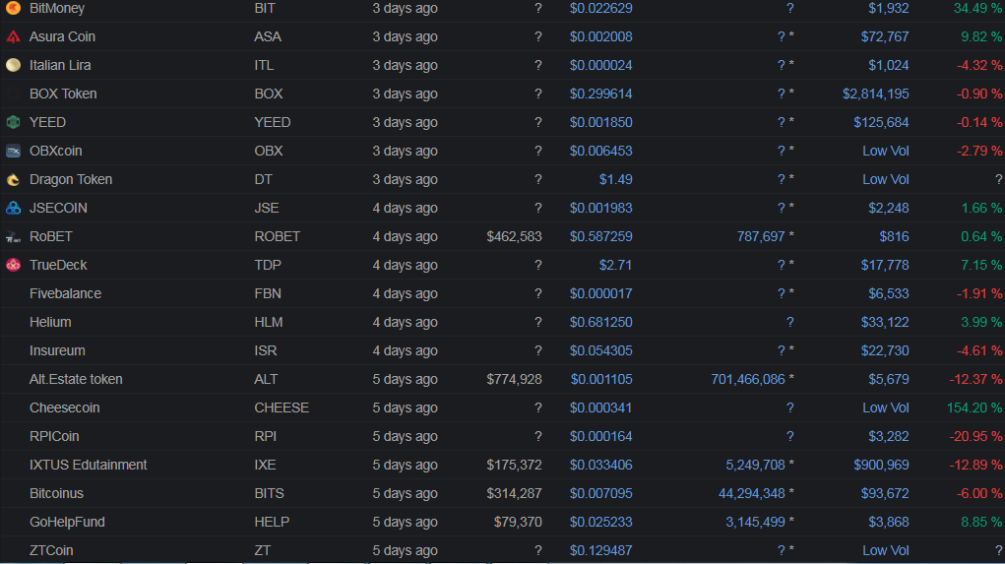Click TrueDeck volume $17,778
The width and height of the screenshot is (1005, 564).
[x=885, y=265]
